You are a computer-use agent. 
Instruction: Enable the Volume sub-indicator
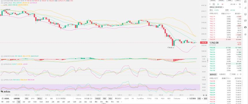[78, 99]
